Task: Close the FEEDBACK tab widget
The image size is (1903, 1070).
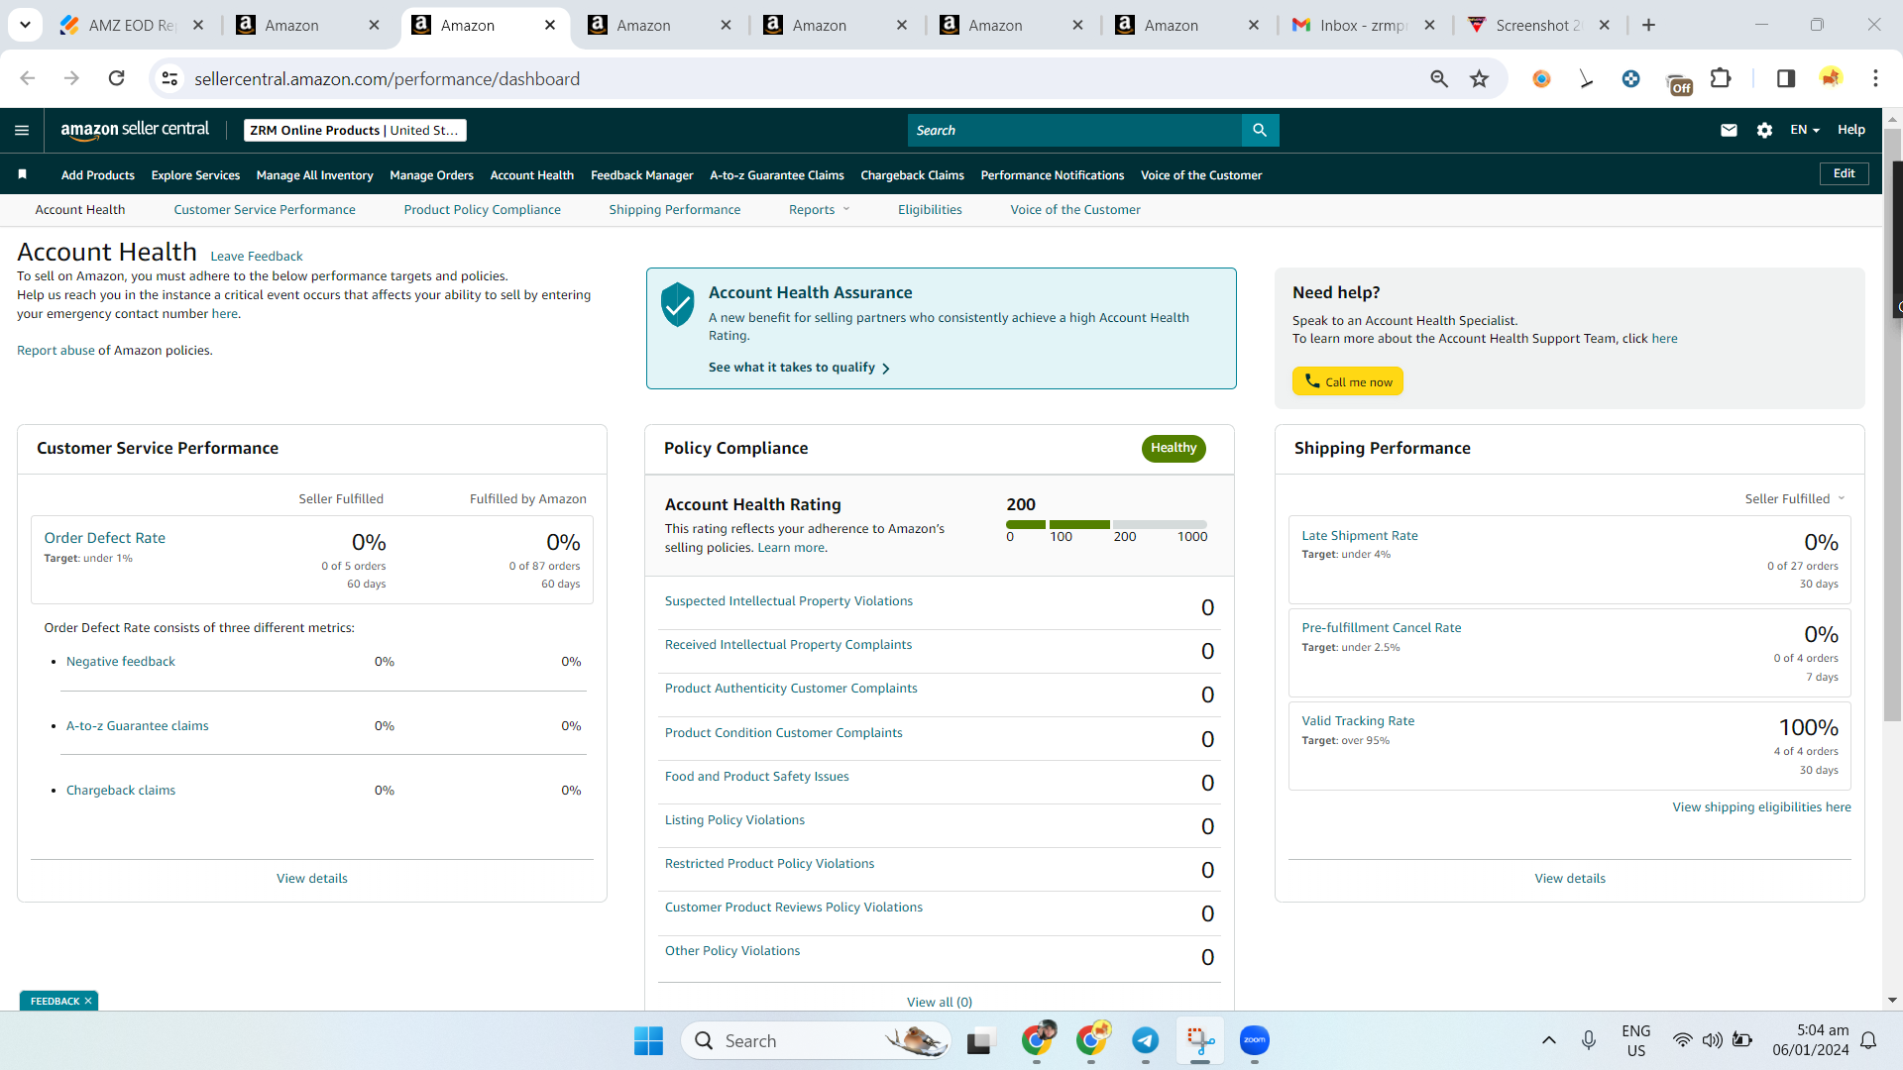Action: coord(88,1001)
